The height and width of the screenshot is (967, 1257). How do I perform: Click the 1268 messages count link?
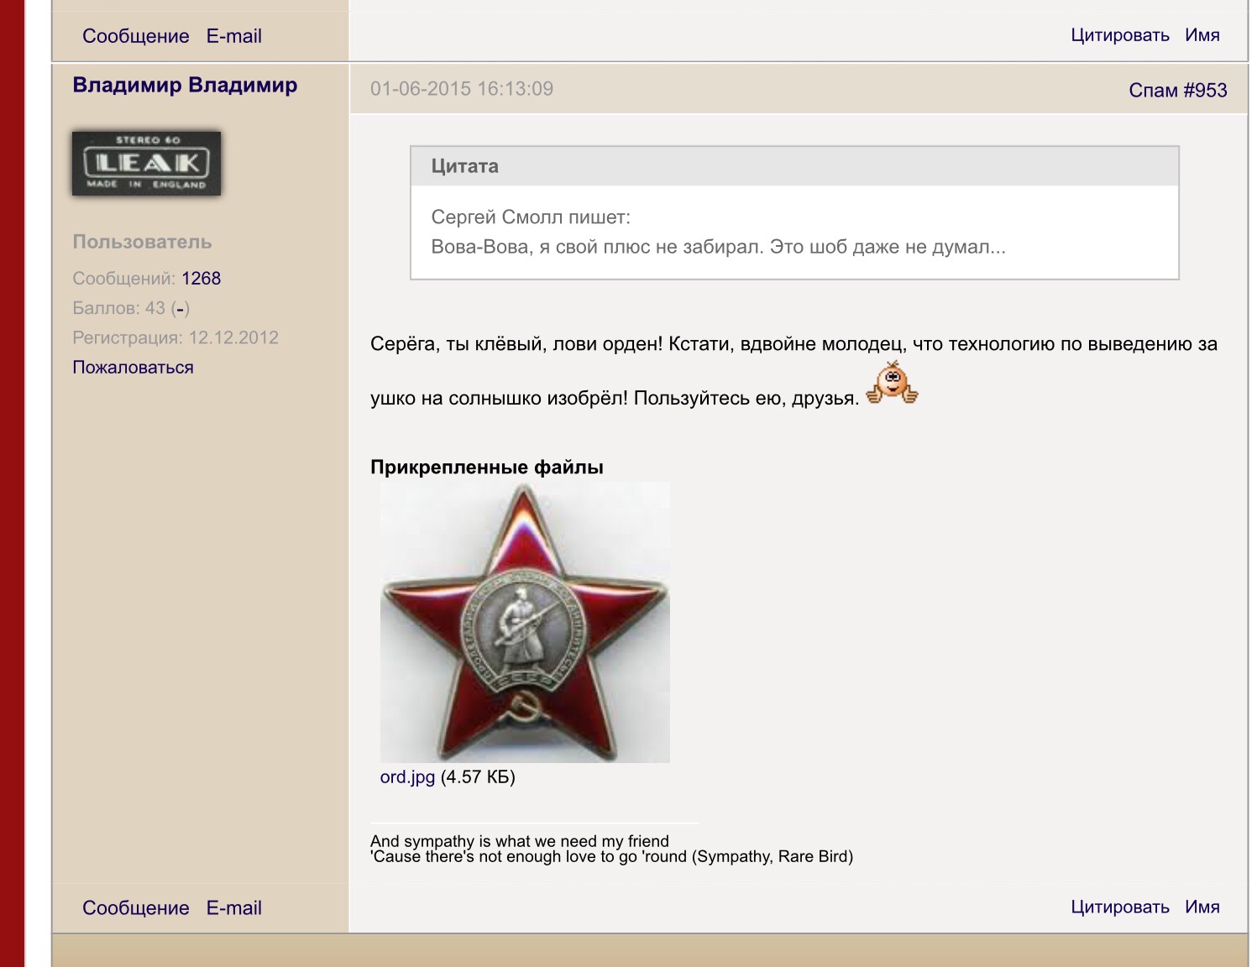click(x=201, y=279)
